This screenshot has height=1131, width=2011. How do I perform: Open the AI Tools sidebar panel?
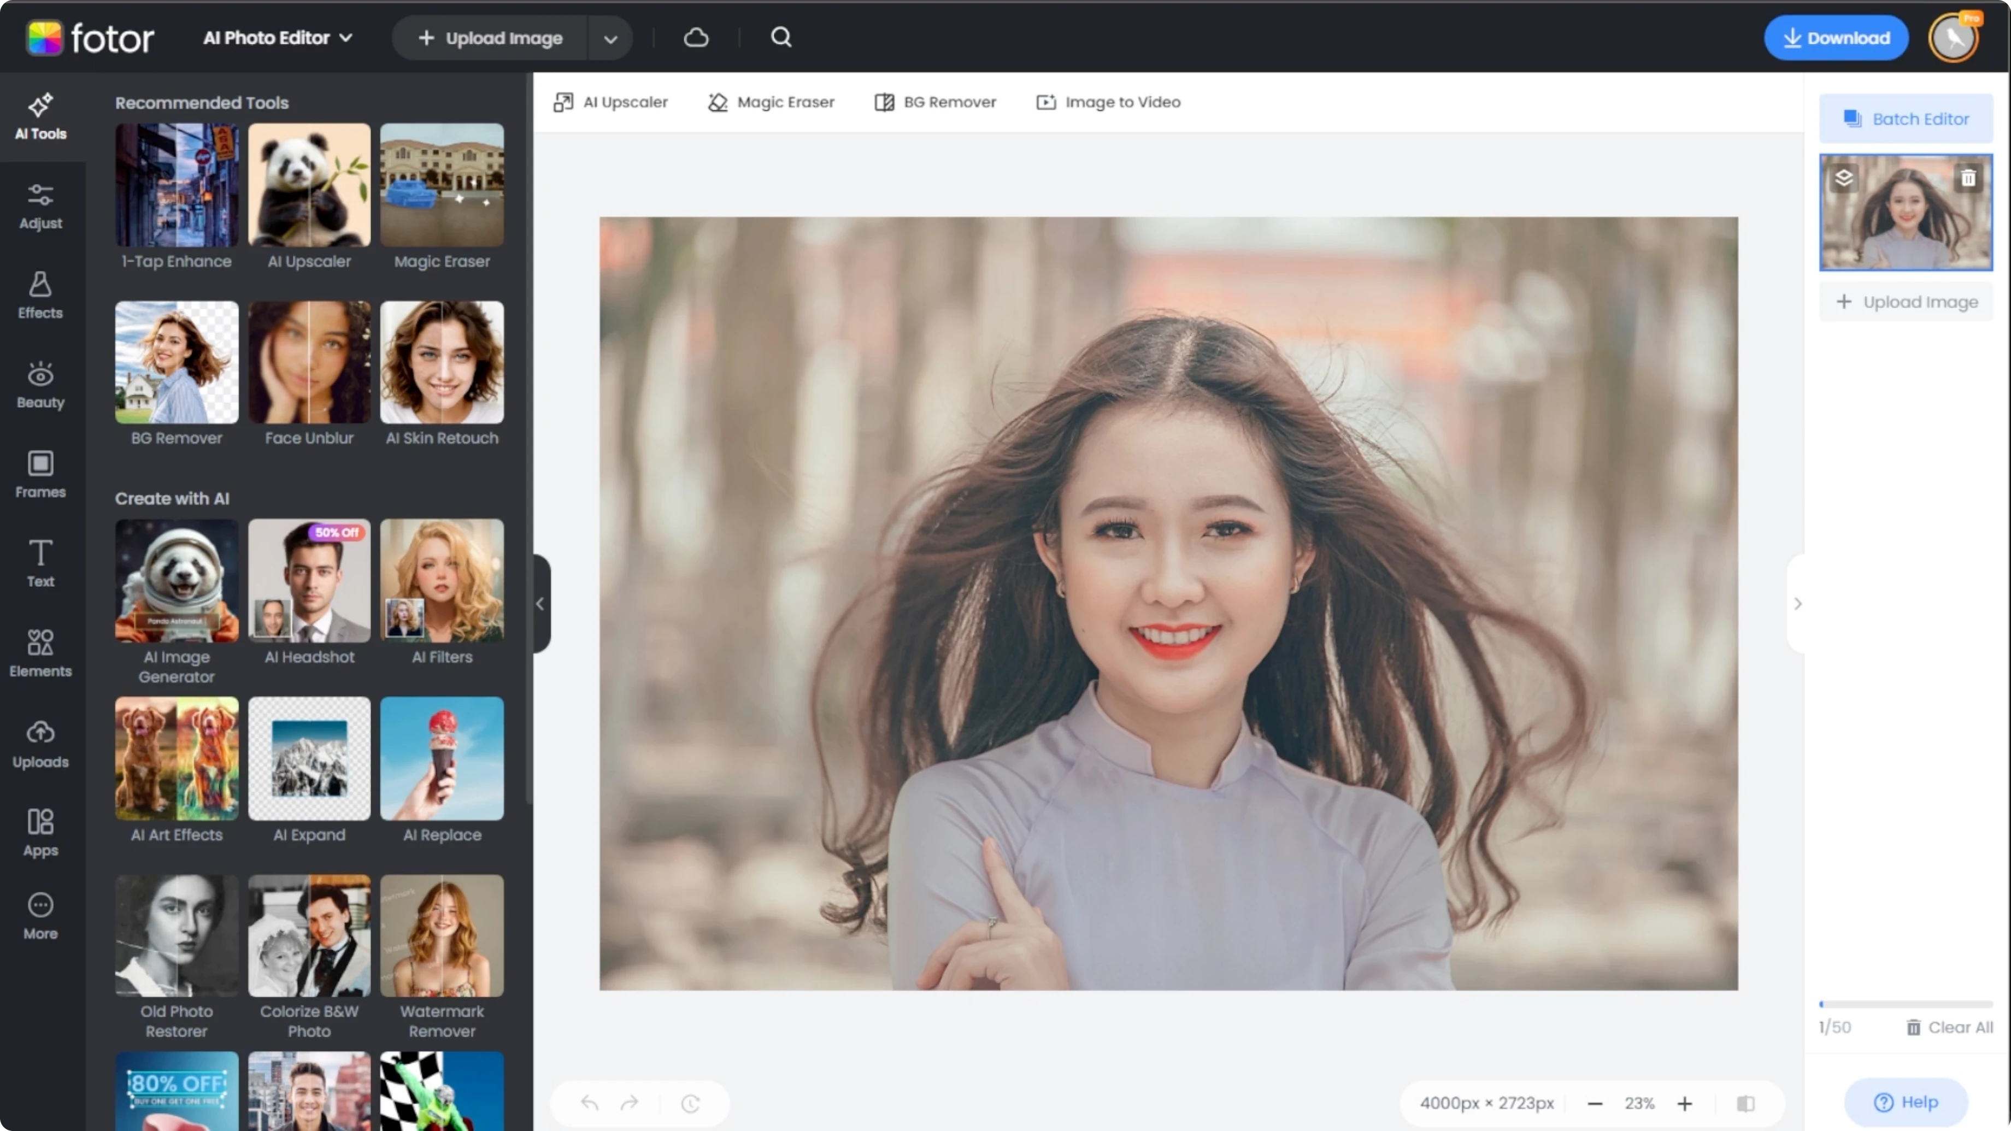point(40,117)
